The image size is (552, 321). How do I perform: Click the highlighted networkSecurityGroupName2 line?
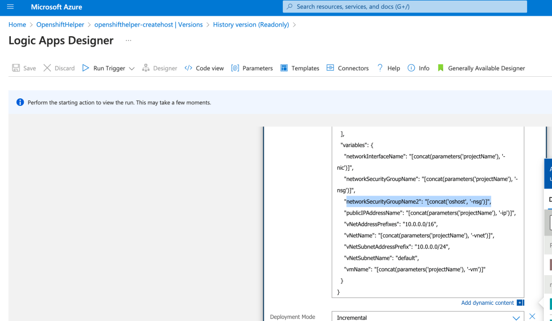(418, 202)
